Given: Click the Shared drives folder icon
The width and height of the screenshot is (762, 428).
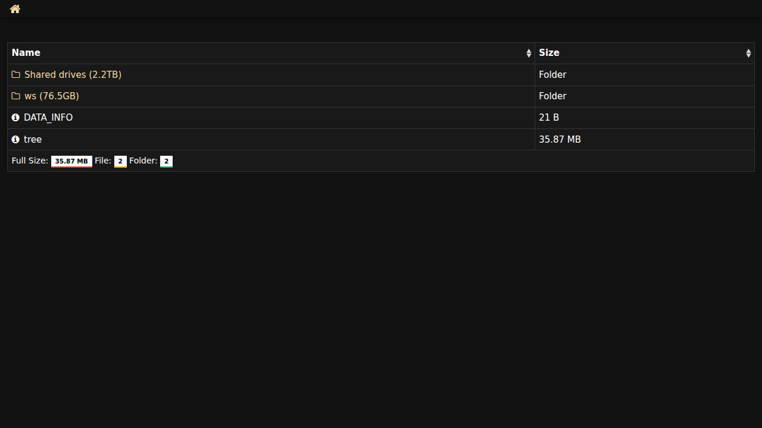Looking at the screenshot, I should (16, 75).
